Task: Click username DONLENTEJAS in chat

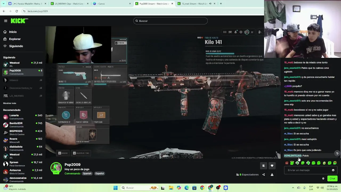Action: 293,156
